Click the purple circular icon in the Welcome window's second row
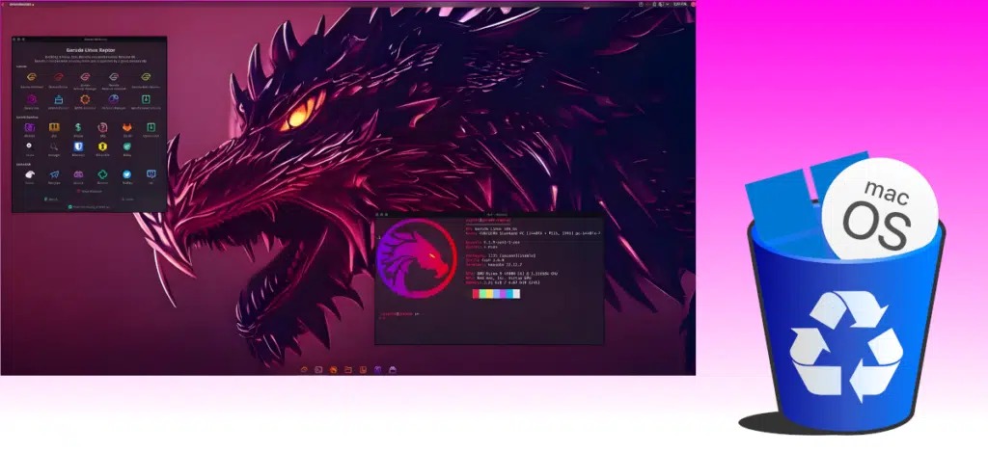Viewport: 988px width, 452px height. (x=31, y=99)
